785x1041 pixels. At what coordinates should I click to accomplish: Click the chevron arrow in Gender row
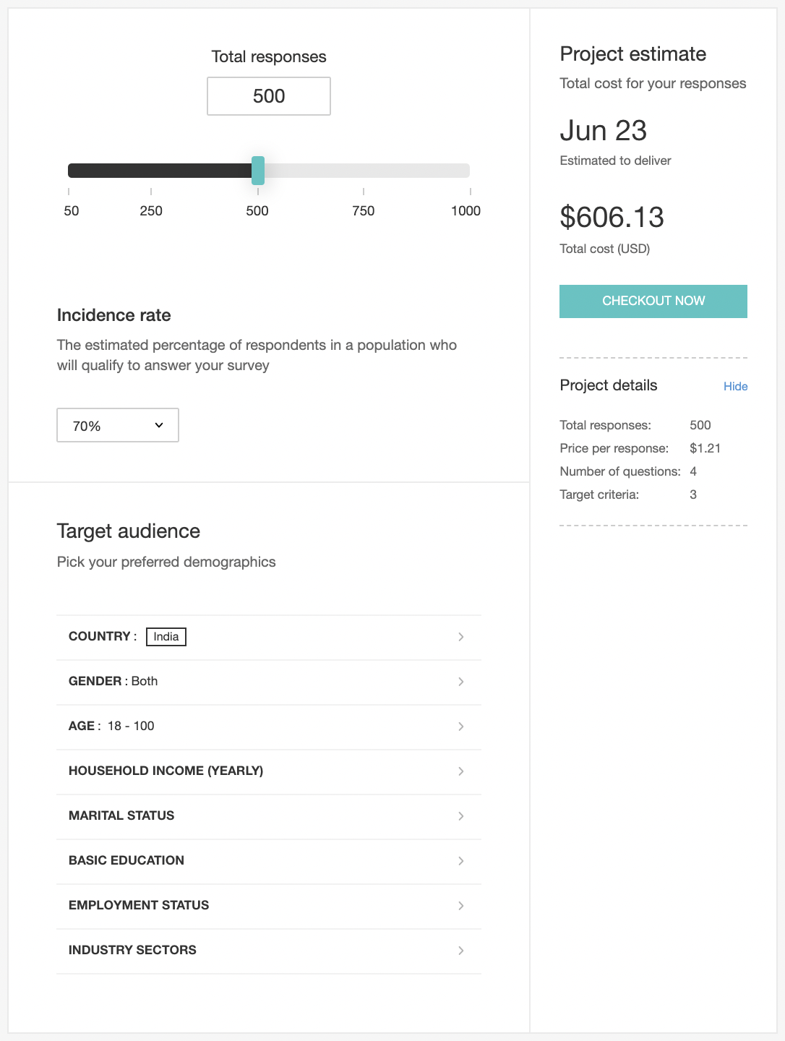[x=460, y=682]
